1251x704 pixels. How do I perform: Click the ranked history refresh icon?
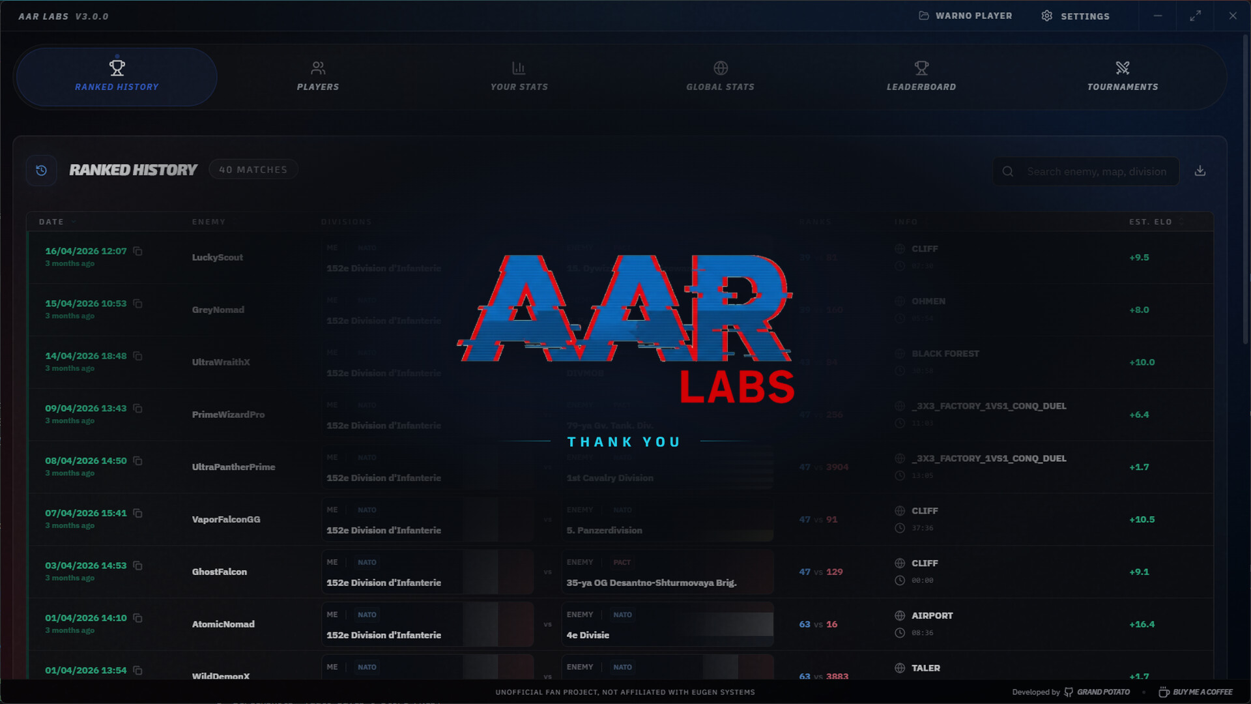[x=42, y=171]
